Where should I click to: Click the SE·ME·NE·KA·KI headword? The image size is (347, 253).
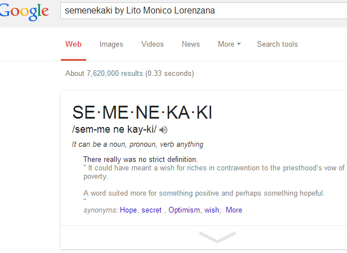(x=142, y=112)
